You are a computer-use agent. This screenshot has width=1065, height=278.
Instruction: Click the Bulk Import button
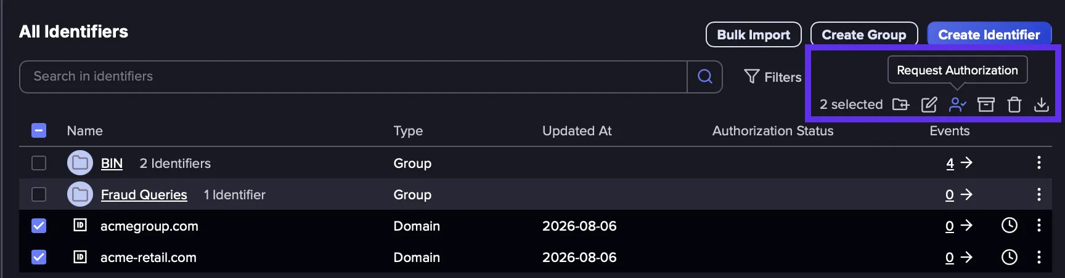753,34
